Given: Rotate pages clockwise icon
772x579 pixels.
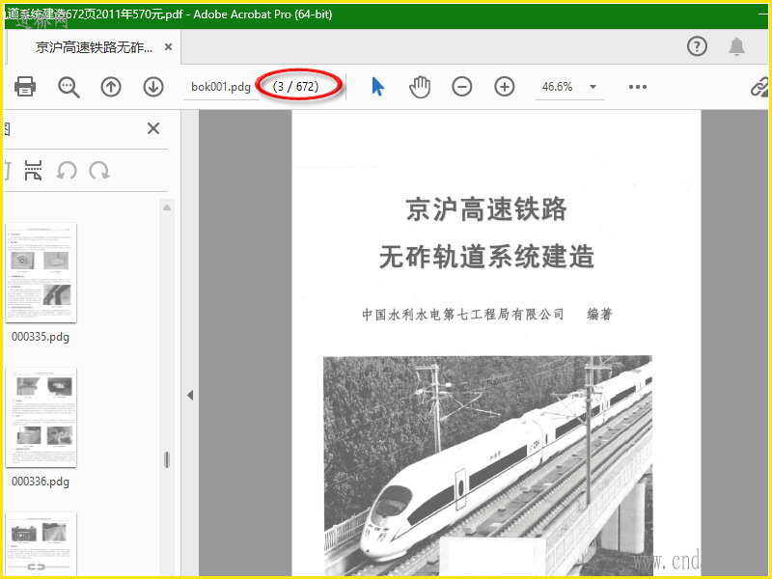Looking at the screenshot, I should 99,171.
